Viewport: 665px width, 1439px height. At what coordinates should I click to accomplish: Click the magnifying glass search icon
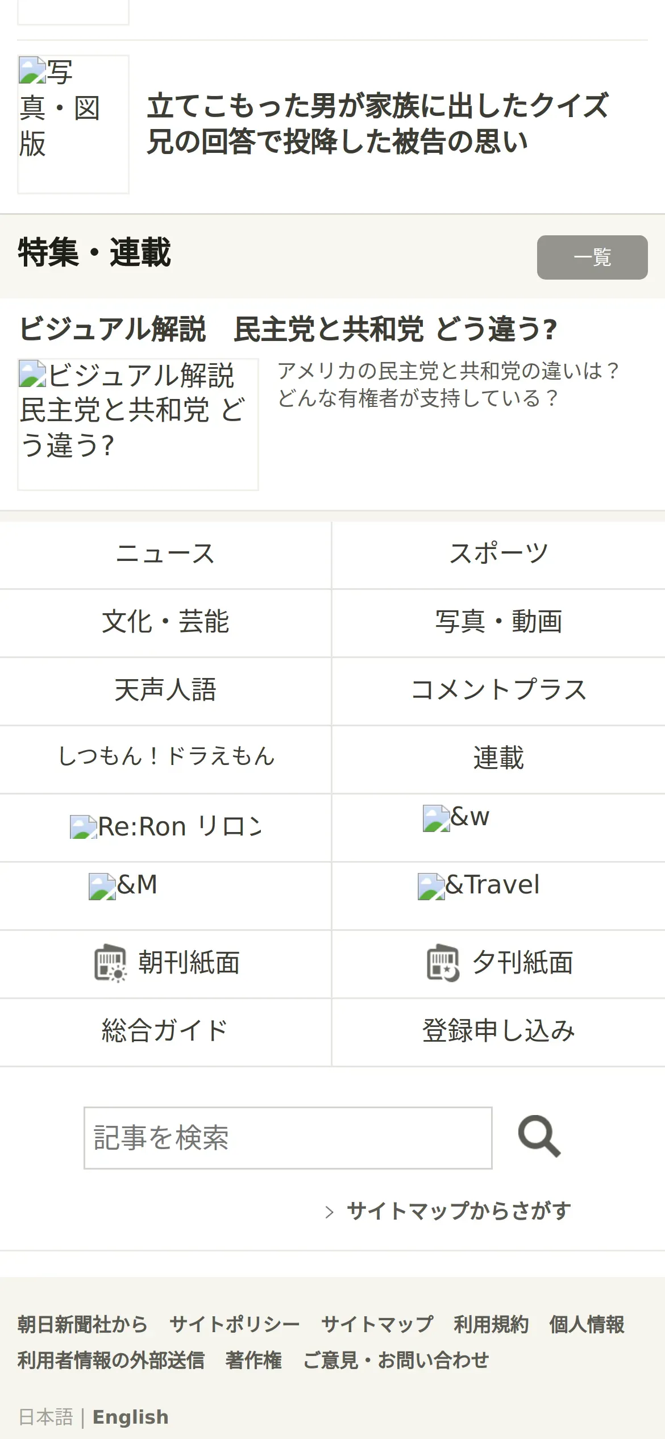tap(539, 1137)
